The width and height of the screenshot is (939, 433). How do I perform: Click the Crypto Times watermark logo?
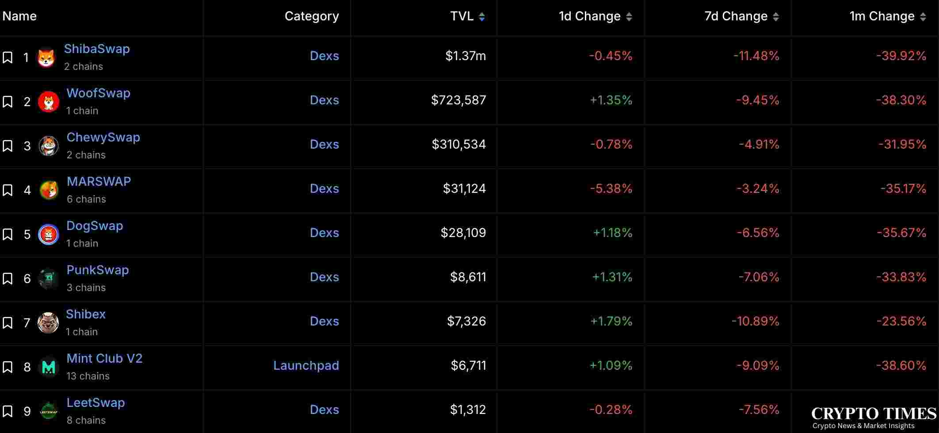pyautogui.click(x=874, y=418)
